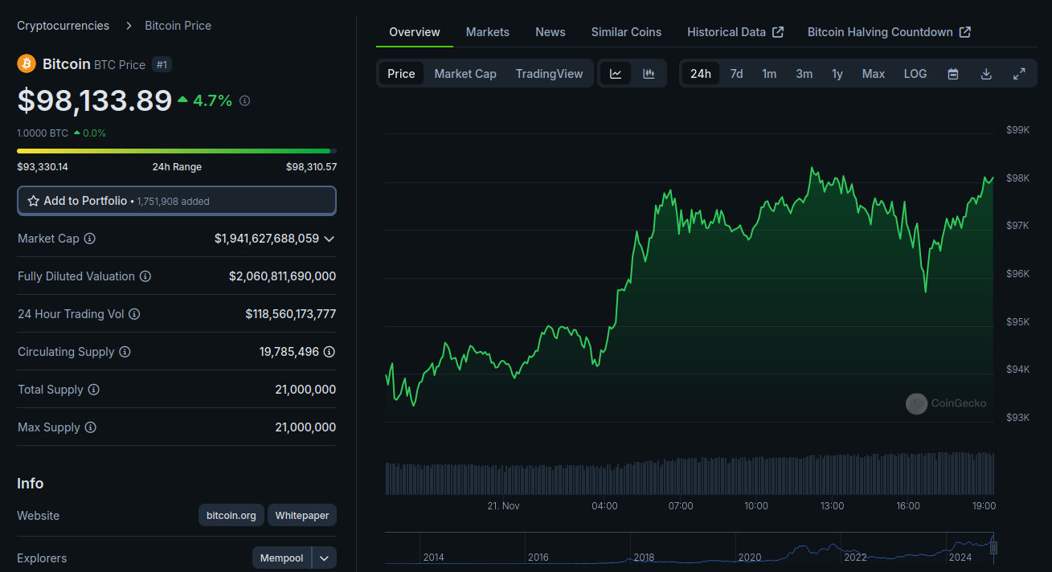The image size is (1052, 572).
Task: Click the chart navigator range handle
Action: tap(993, 548)
